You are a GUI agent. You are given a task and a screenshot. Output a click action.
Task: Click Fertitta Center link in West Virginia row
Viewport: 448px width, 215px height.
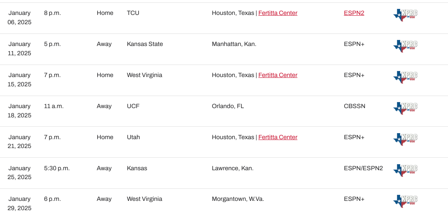[278, 75]
